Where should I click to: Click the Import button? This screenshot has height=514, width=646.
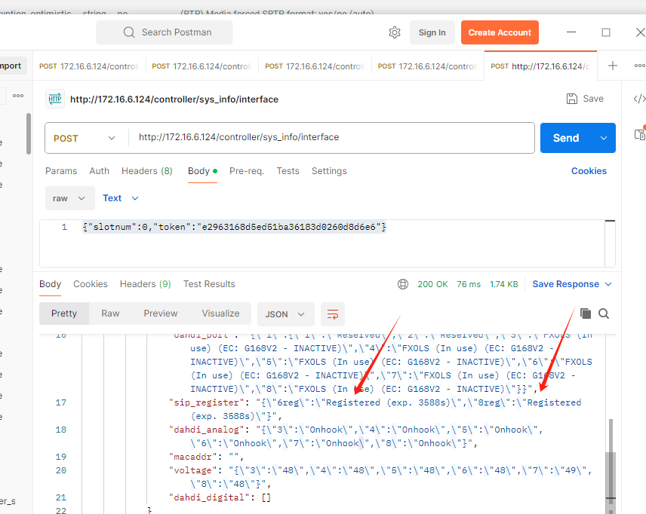[12, 66]
